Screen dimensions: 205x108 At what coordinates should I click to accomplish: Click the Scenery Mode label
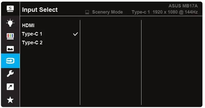(107, 12)
